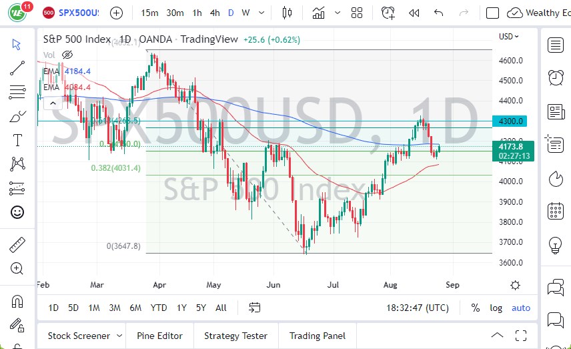Open the candlestick chart style picker
This screenshot has height=349, width=571.
tap(288, 13)
